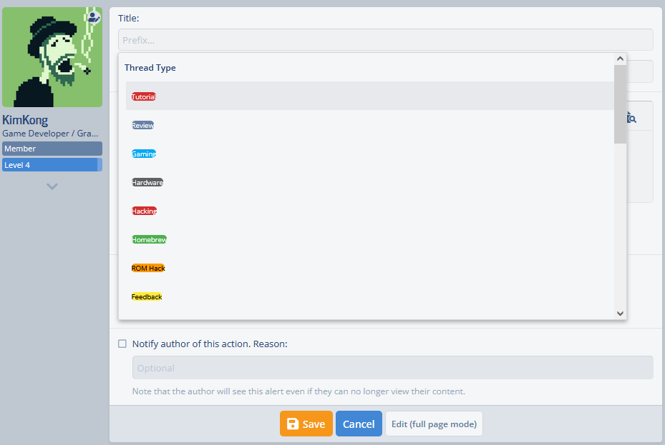Open KimKong's avatar image
Viewport: 665px width, 445px height.
52,57
